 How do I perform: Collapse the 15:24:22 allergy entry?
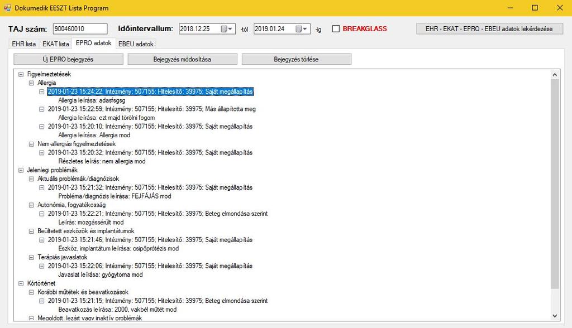pyautogui.click(x=41, y=91)
